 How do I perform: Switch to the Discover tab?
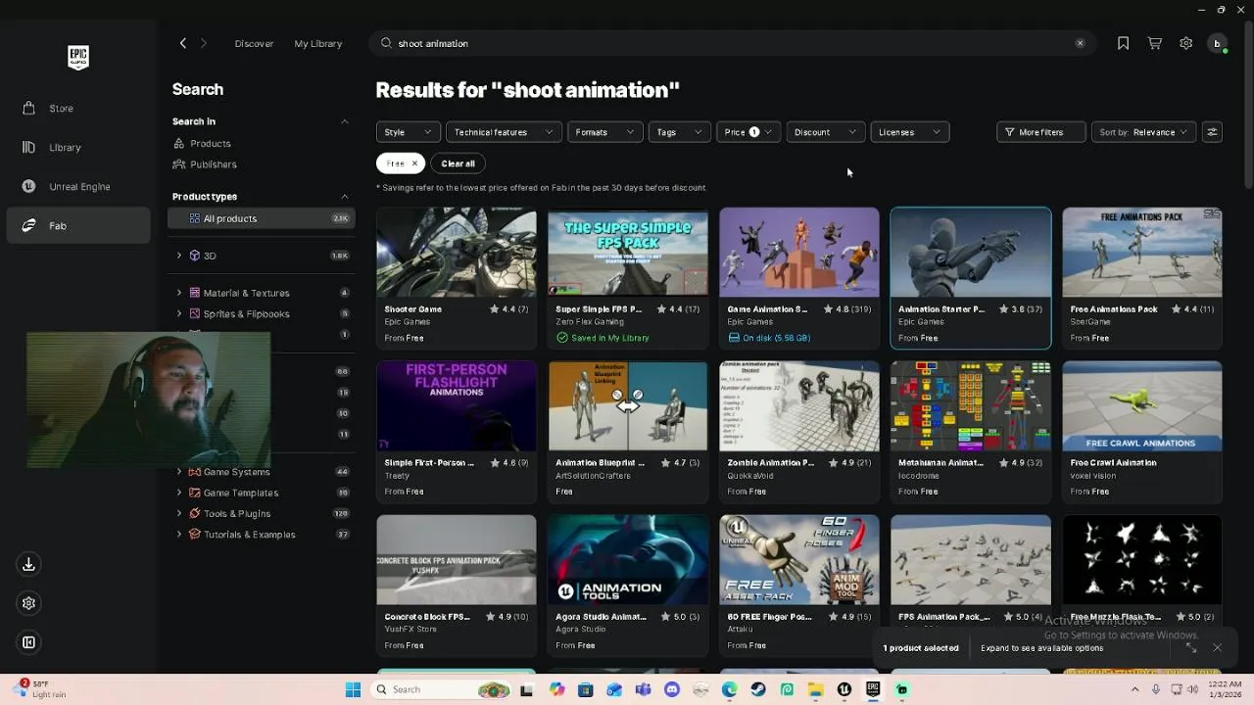pos(254,43)
